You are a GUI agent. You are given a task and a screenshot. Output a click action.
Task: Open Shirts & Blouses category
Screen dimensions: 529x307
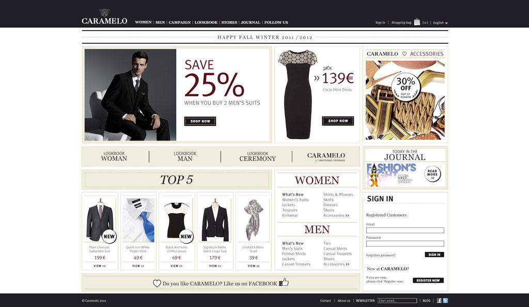pyautogui.click(x=338, y=195)
